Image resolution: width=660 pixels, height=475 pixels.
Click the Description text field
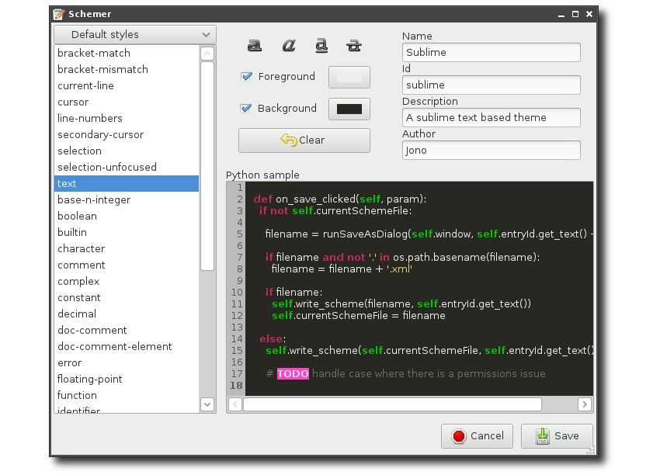pos(491,117)
